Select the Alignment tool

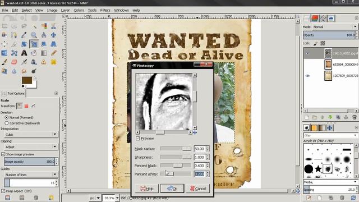(4, 44)
